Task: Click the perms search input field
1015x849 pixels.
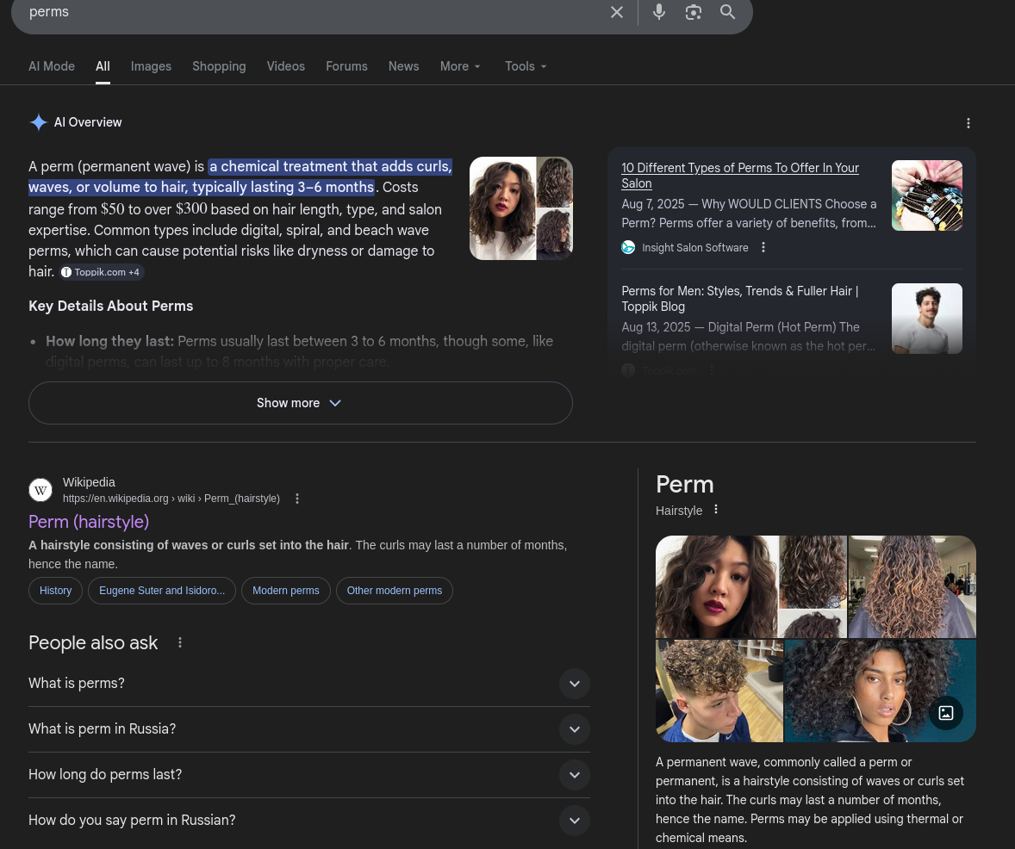Action: [x=302, y=12]
